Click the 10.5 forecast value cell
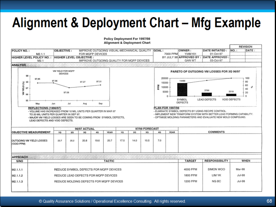This screenshot has width=276, height=207. click(x=147, y=140)
